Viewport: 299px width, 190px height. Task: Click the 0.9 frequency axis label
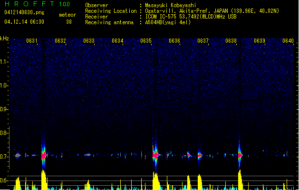(3, 109)
